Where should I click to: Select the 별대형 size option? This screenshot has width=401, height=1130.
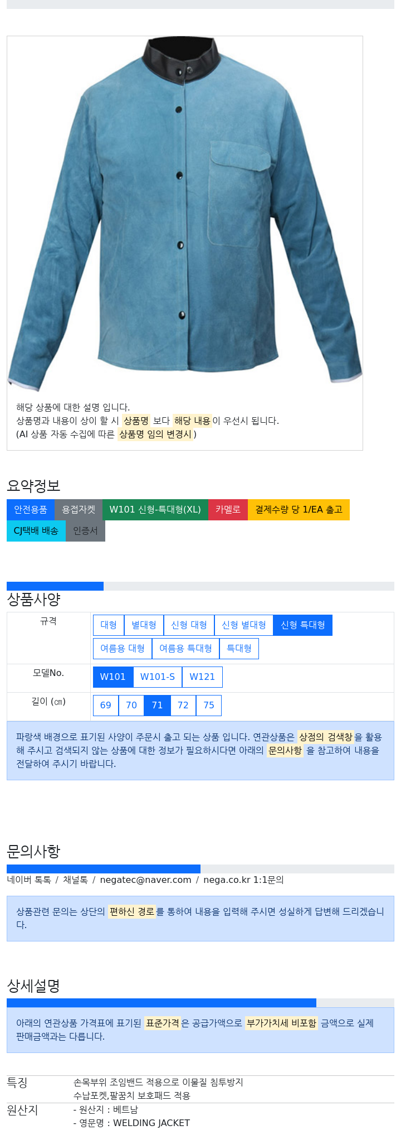tap(144, 625)
